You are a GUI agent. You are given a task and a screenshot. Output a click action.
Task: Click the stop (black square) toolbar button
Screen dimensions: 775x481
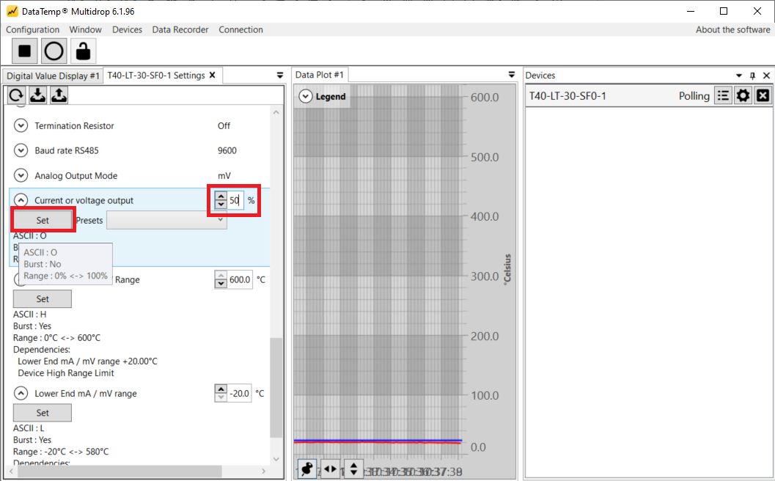pyautogui.click(x=25, y=51)
